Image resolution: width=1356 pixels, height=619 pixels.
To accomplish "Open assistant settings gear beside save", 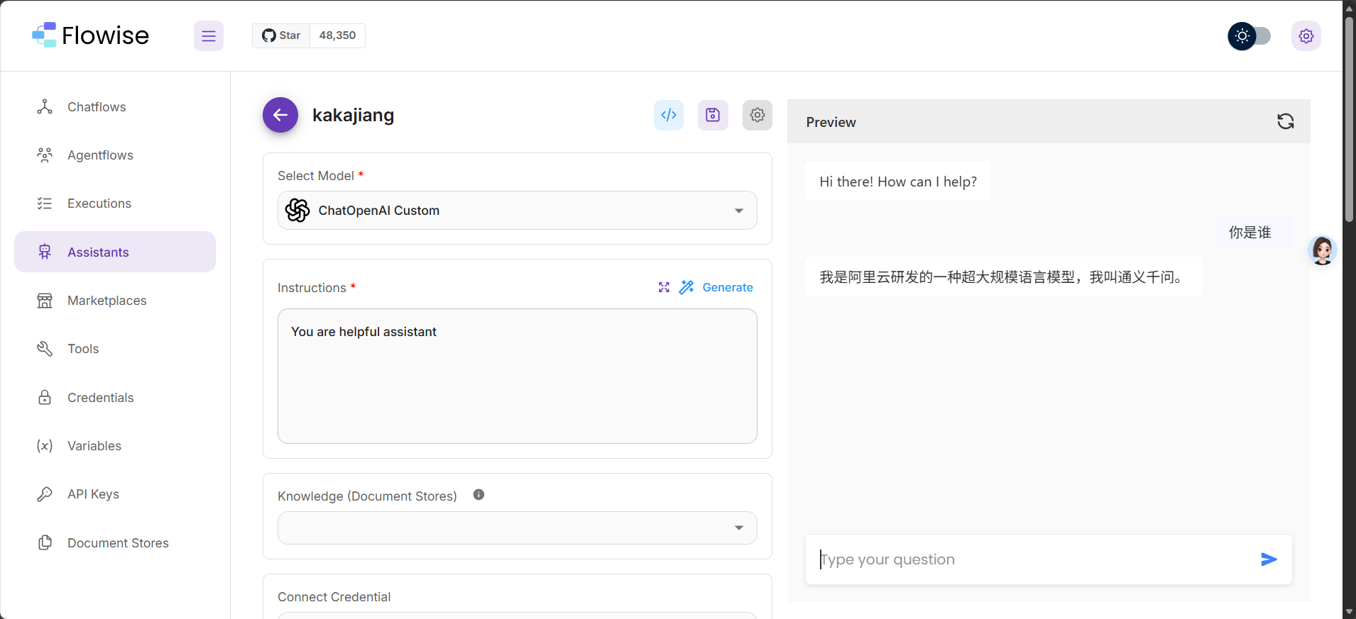I will tap(758, 115).
